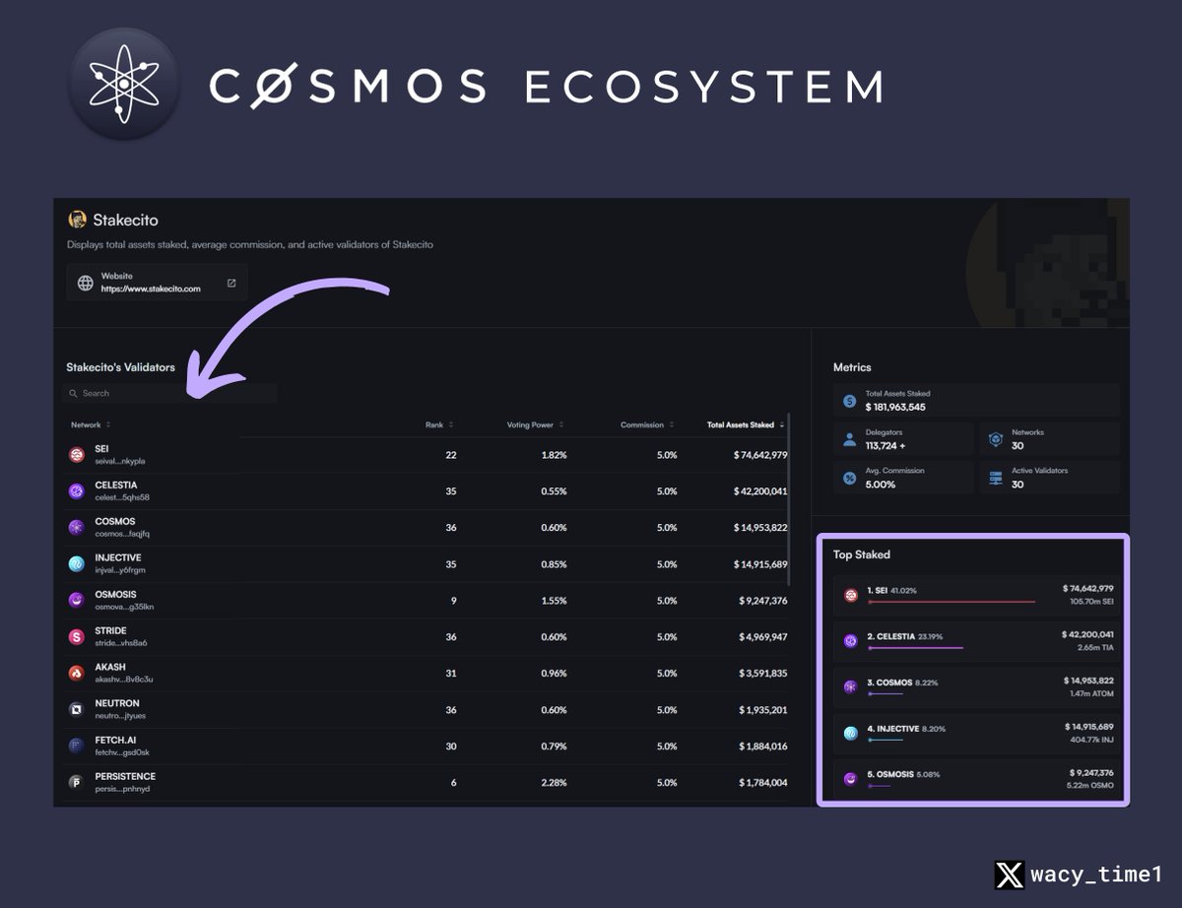Click the 2.28% voting power value

pyautogui.click(x=555, y=782)
